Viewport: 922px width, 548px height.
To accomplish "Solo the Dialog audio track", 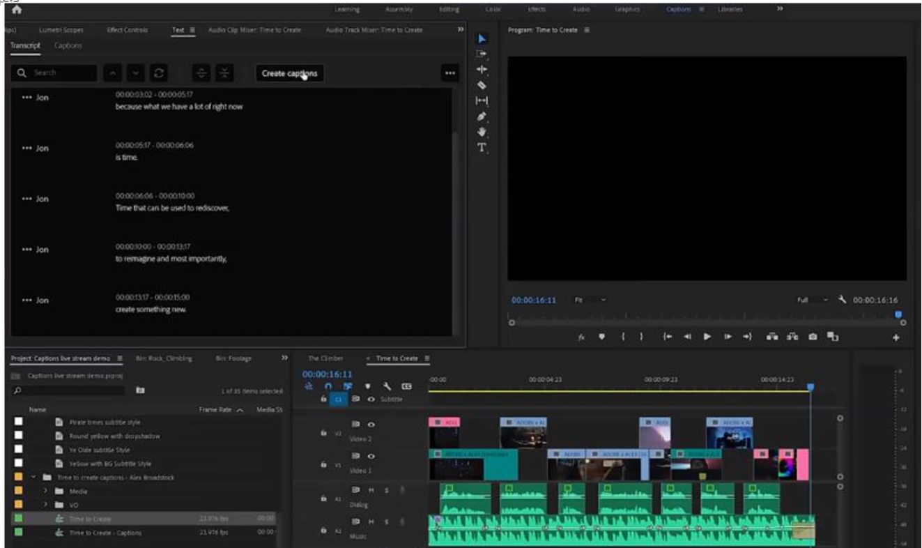I will tap(387, 490).
